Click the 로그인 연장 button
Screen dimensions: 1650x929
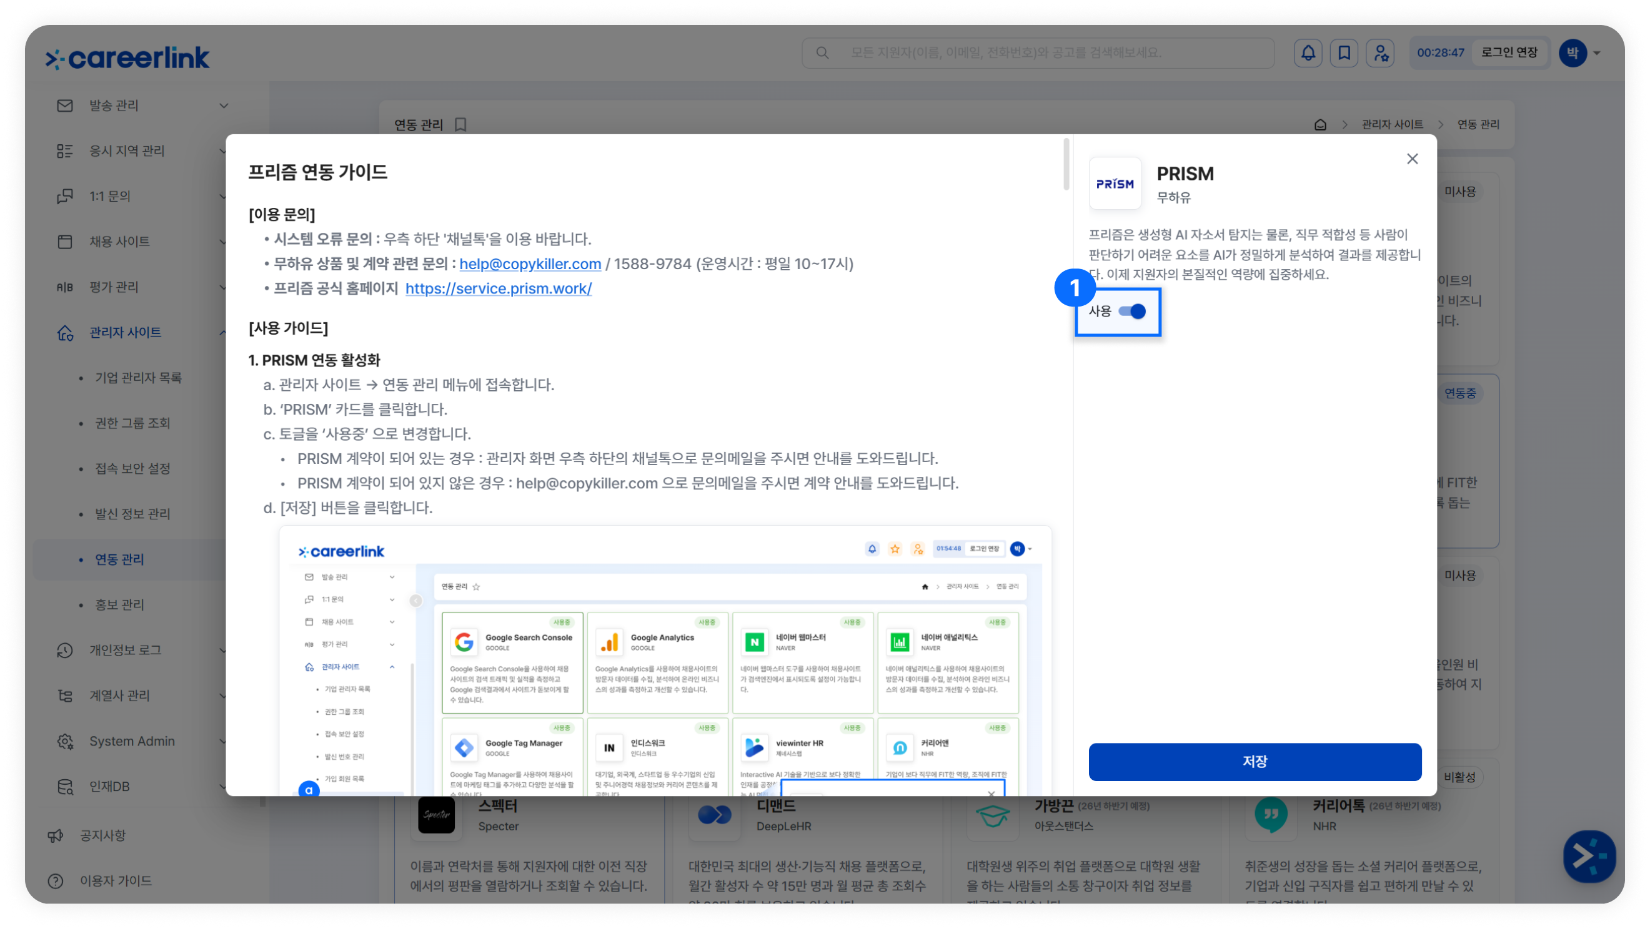coord(1509,52)
